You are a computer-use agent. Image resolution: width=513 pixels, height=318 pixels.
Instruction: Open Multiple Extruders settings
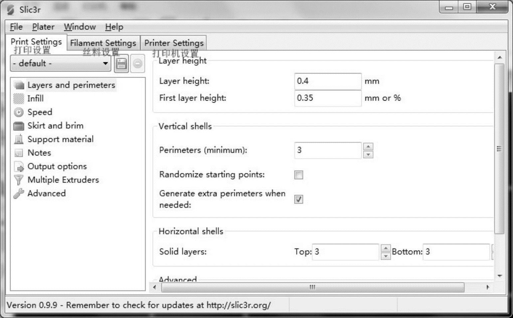(63, 180)
